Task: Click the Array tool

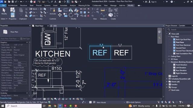Action: click(x=81, y=12)
